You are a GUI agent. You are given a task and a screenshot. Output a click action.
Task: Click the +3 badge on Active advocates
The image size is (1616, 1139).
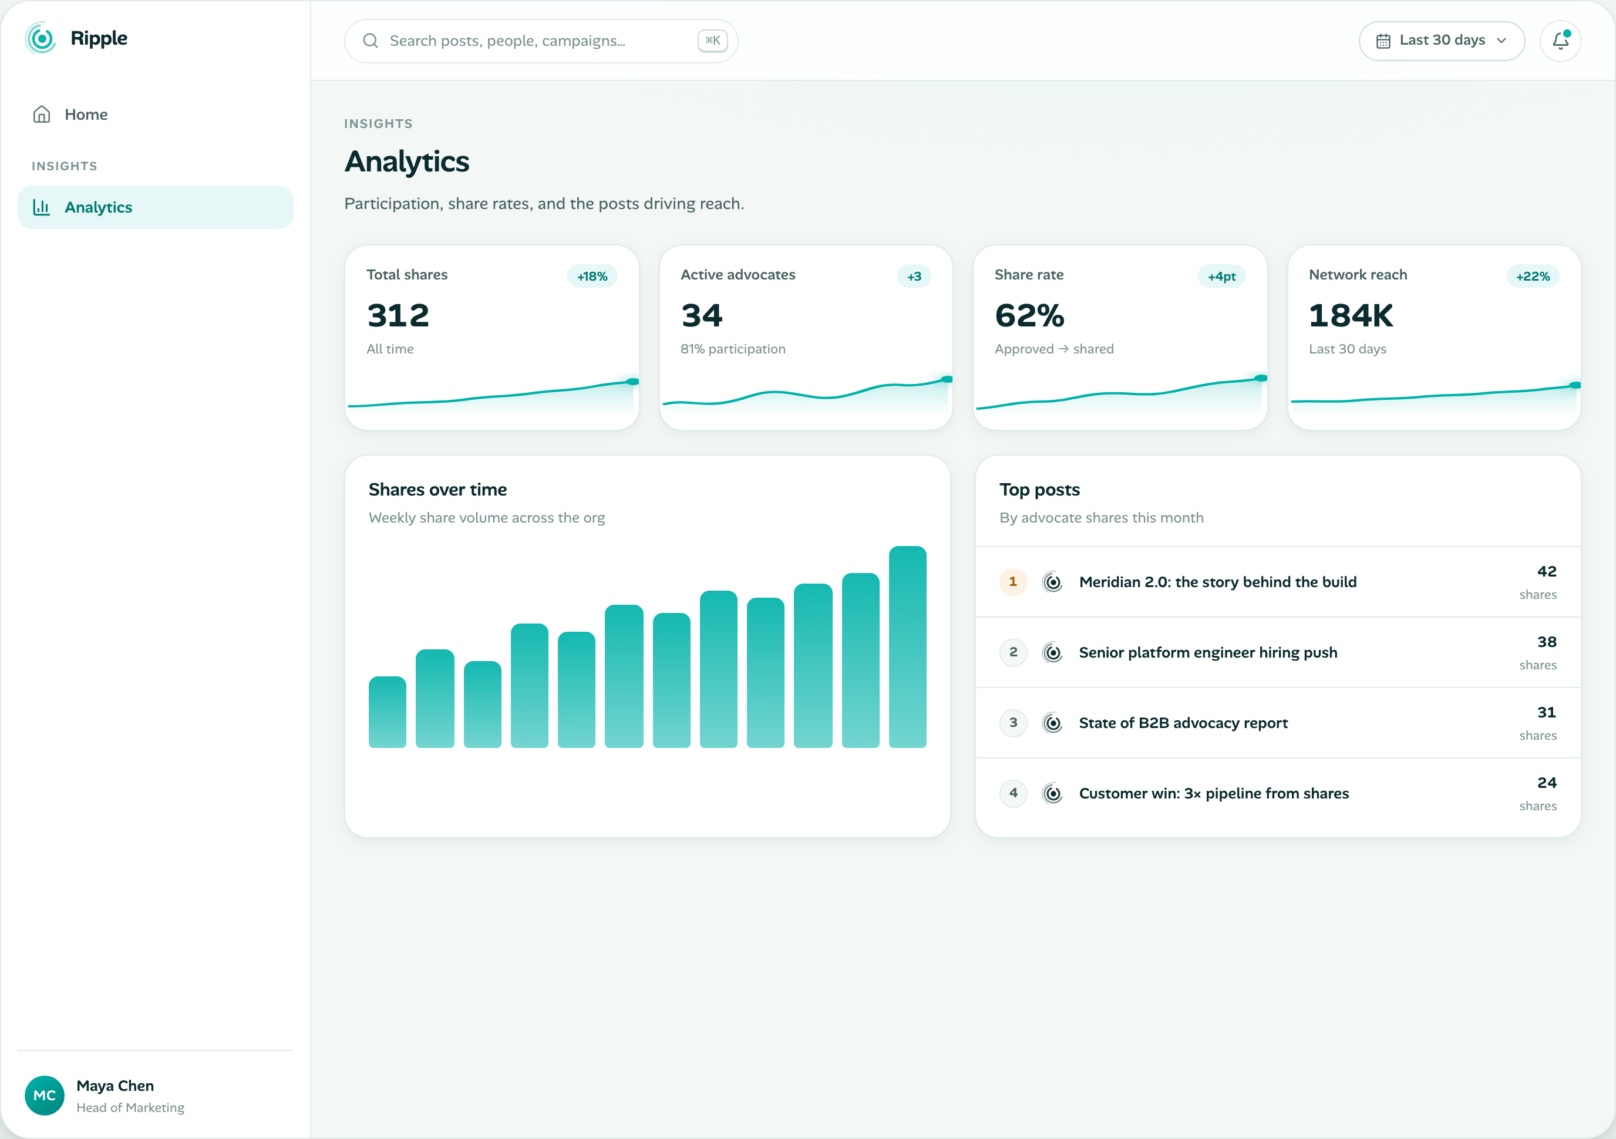tap(914, 277)
